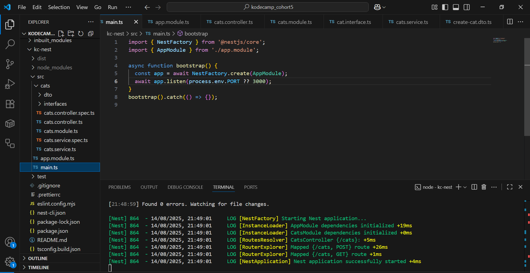Open the PROBLEMS panel tab
This screenshot has width=530, height=273.
pyautogui.click(x=120, y=187)
